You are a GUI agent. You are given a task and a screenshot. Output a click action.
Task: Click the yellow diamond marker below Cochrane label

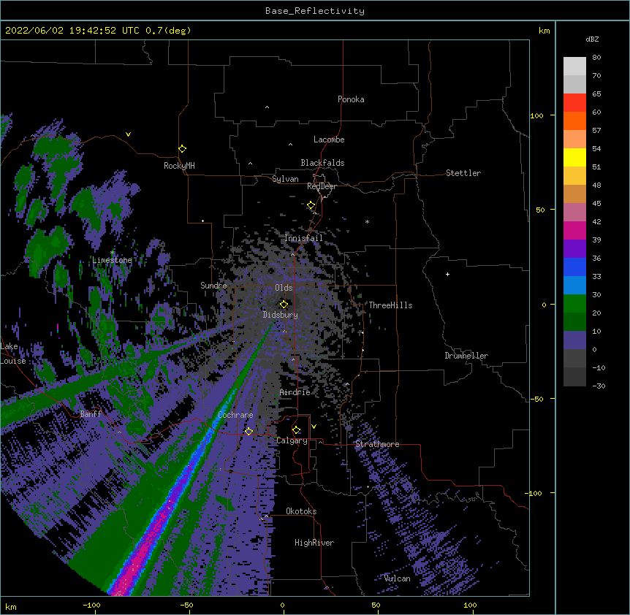coord(248,431)
